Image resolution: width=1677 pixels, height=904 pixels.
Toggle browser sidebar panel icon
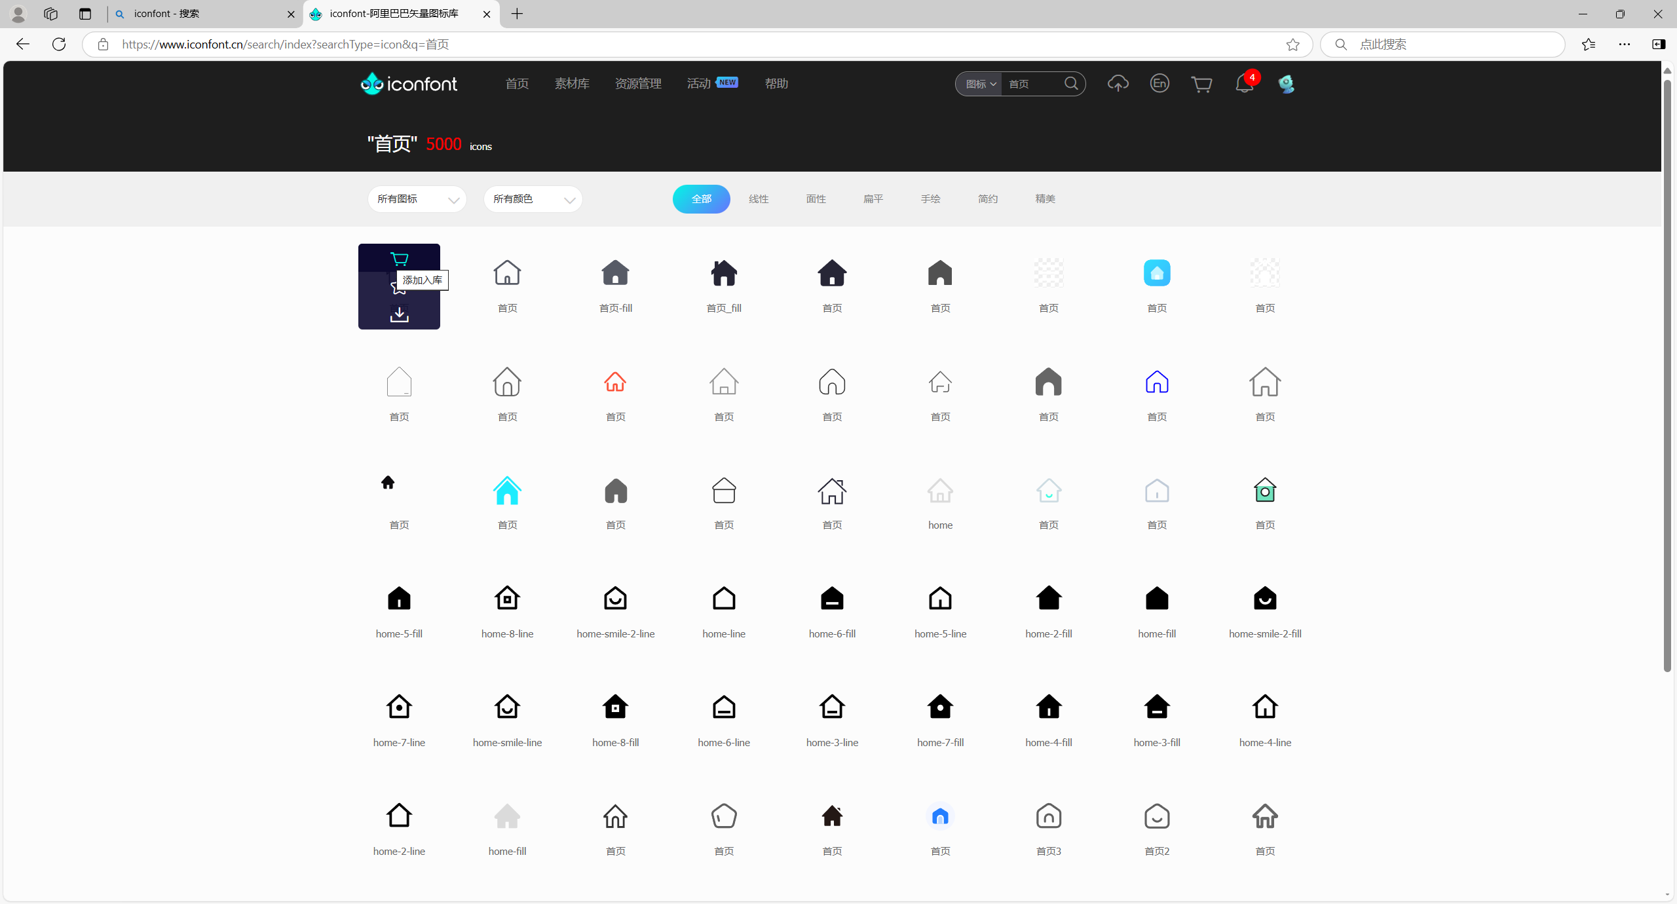click(x=1659, y=45)
